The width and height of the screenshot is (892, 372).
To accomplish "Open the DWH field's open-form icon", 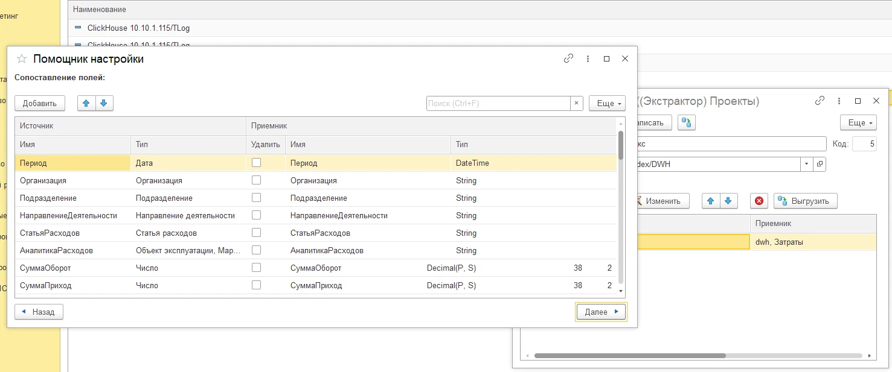I will click(x=820, y=163).
